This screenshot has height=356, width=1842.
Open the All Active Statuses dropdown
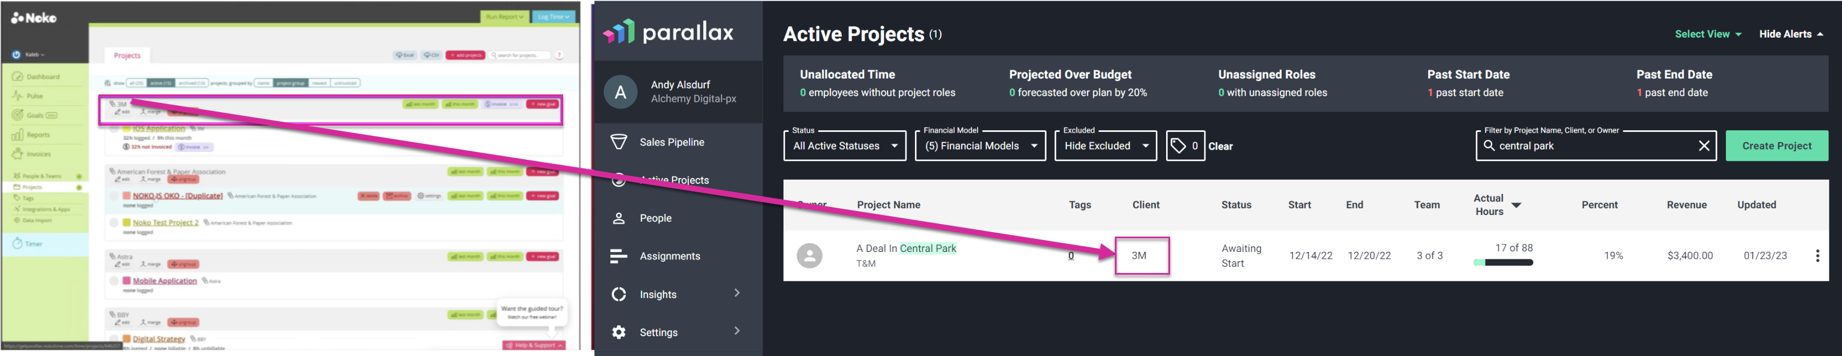(x=844, y=146)
